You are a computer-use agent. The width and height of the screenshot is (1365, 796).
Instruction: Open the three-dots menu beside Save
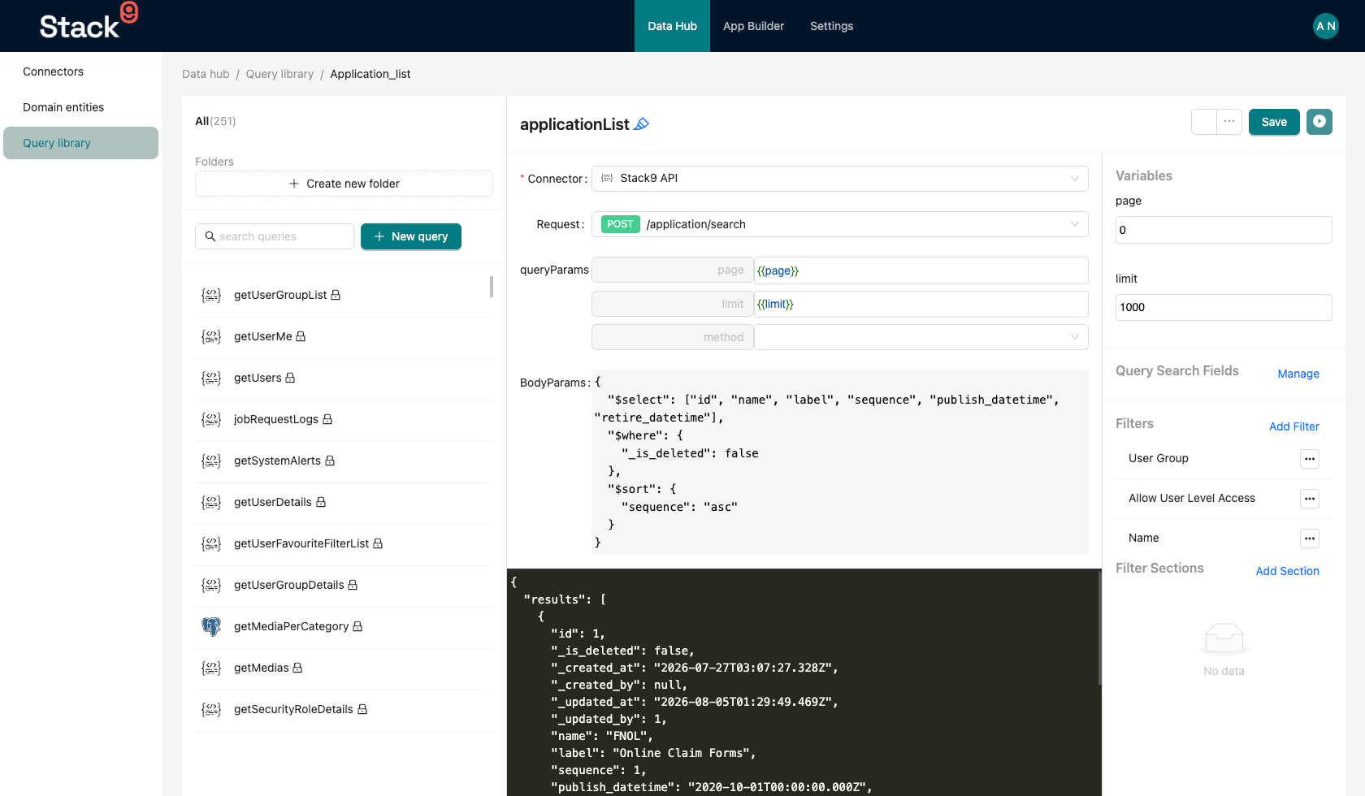tap(1229, 122)
